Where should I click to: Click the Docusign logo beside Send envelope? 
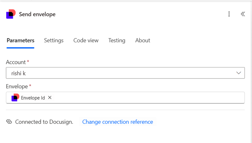pos(11,14)
